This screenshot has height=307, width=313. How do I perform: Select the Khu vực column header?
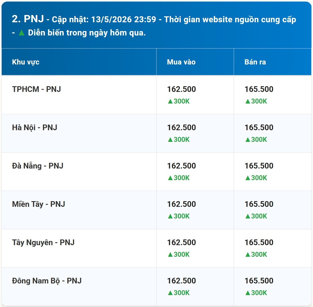[79, 62]
